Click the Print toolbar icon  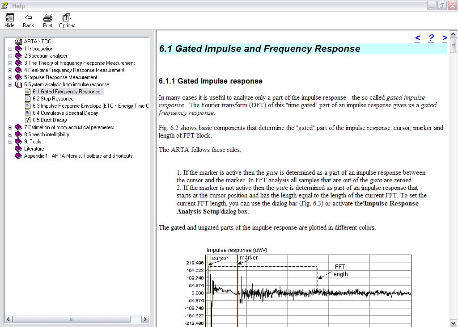tap(47, 21)
